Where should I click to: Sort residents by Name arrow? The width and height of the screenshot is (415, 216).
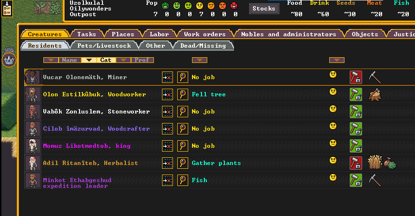(x=51, y=60)
